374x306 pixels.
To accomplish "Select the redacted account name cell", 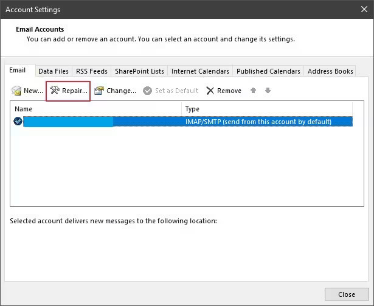I will 69,122.
